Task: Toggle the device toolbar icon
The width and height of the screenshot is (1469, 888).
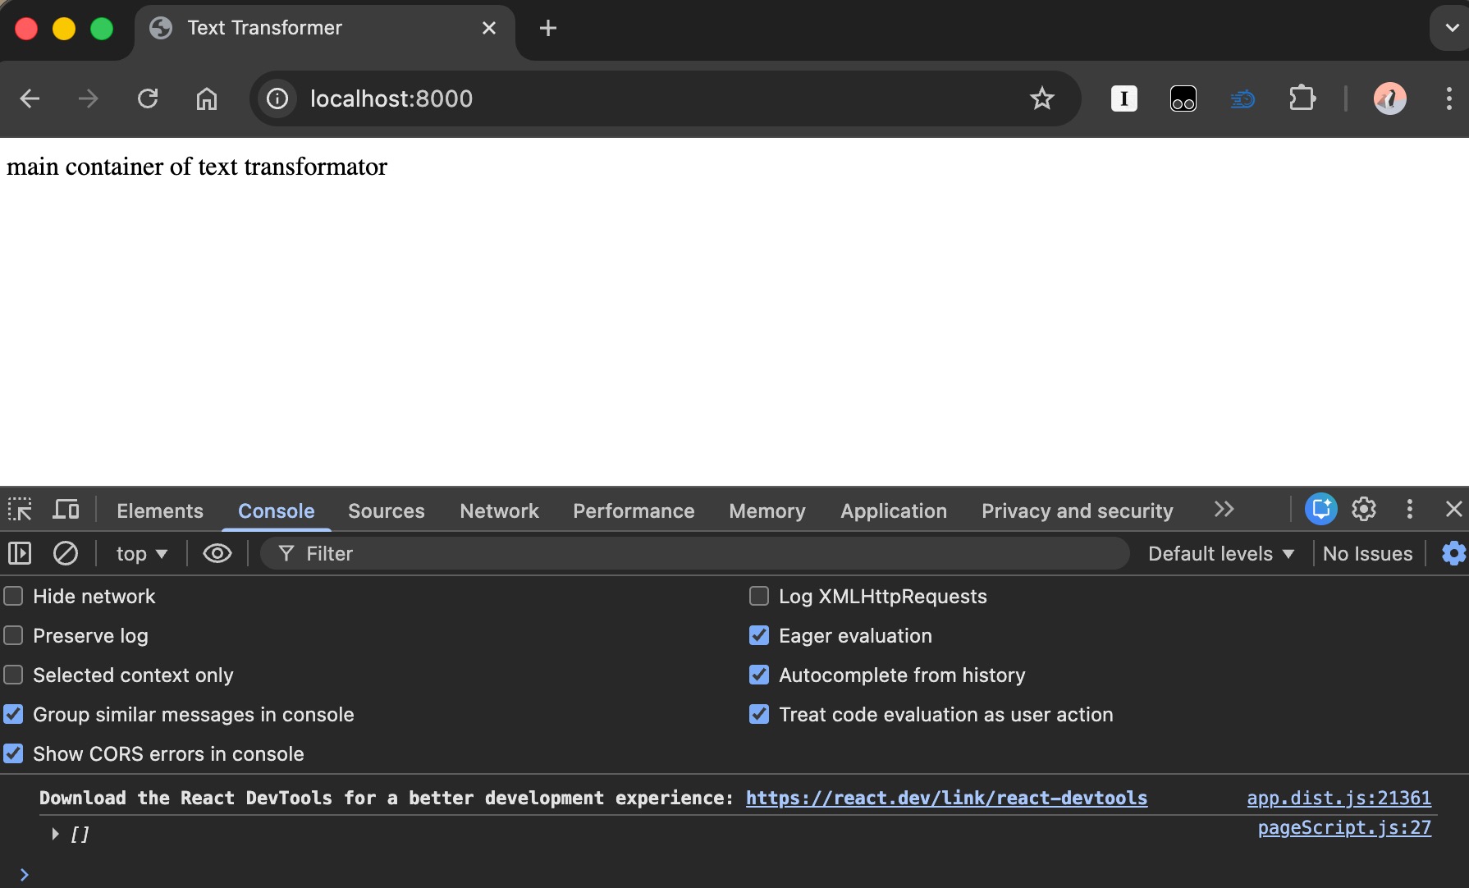Action: [66, 510]
